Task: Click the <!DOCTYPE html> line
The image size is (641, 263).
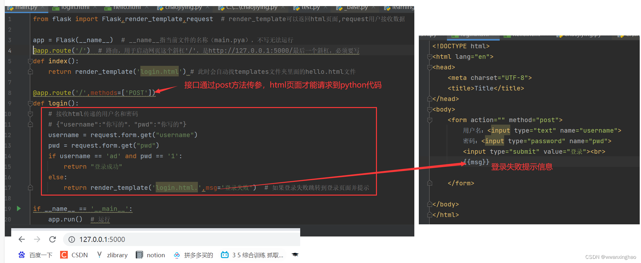Action: tap(461, 46)
